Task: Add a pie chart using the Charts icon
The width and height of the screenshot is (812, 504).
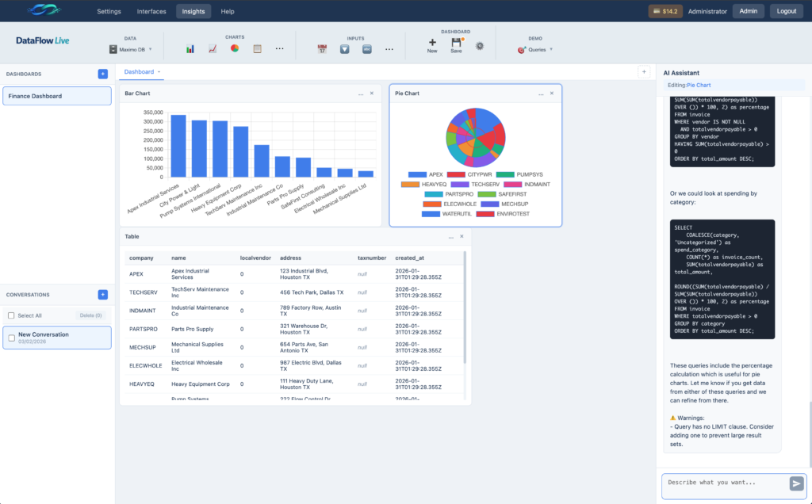Action: (235, 48)
